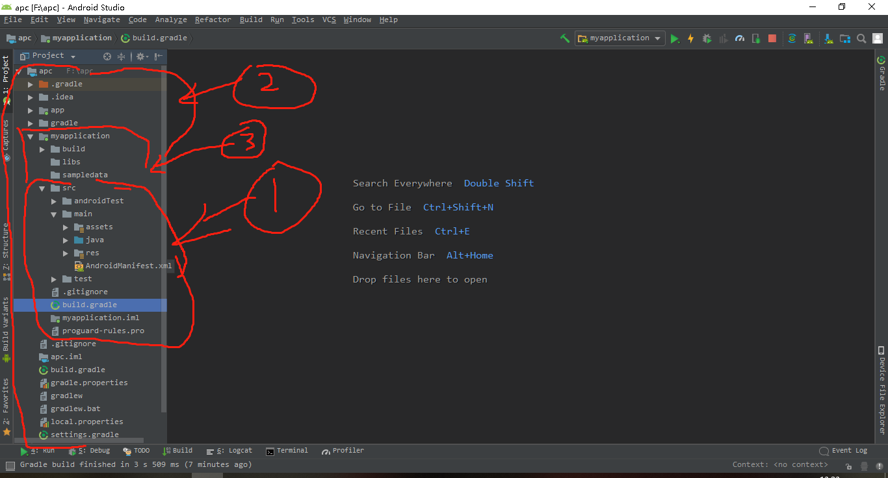Click the Project tree vertical scrollbar
Screen dimensions: 888x478
pos(164,239)
